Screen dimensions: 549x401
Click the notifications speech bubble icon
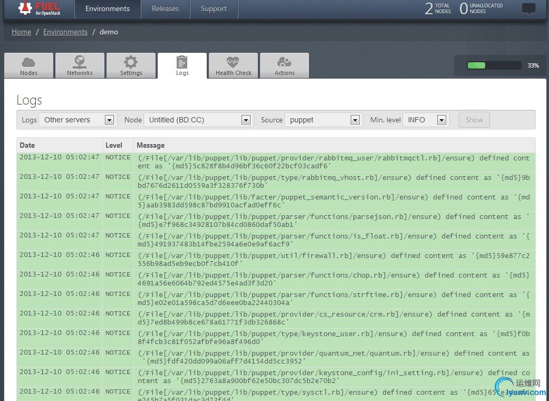click(x=528, y=9)
